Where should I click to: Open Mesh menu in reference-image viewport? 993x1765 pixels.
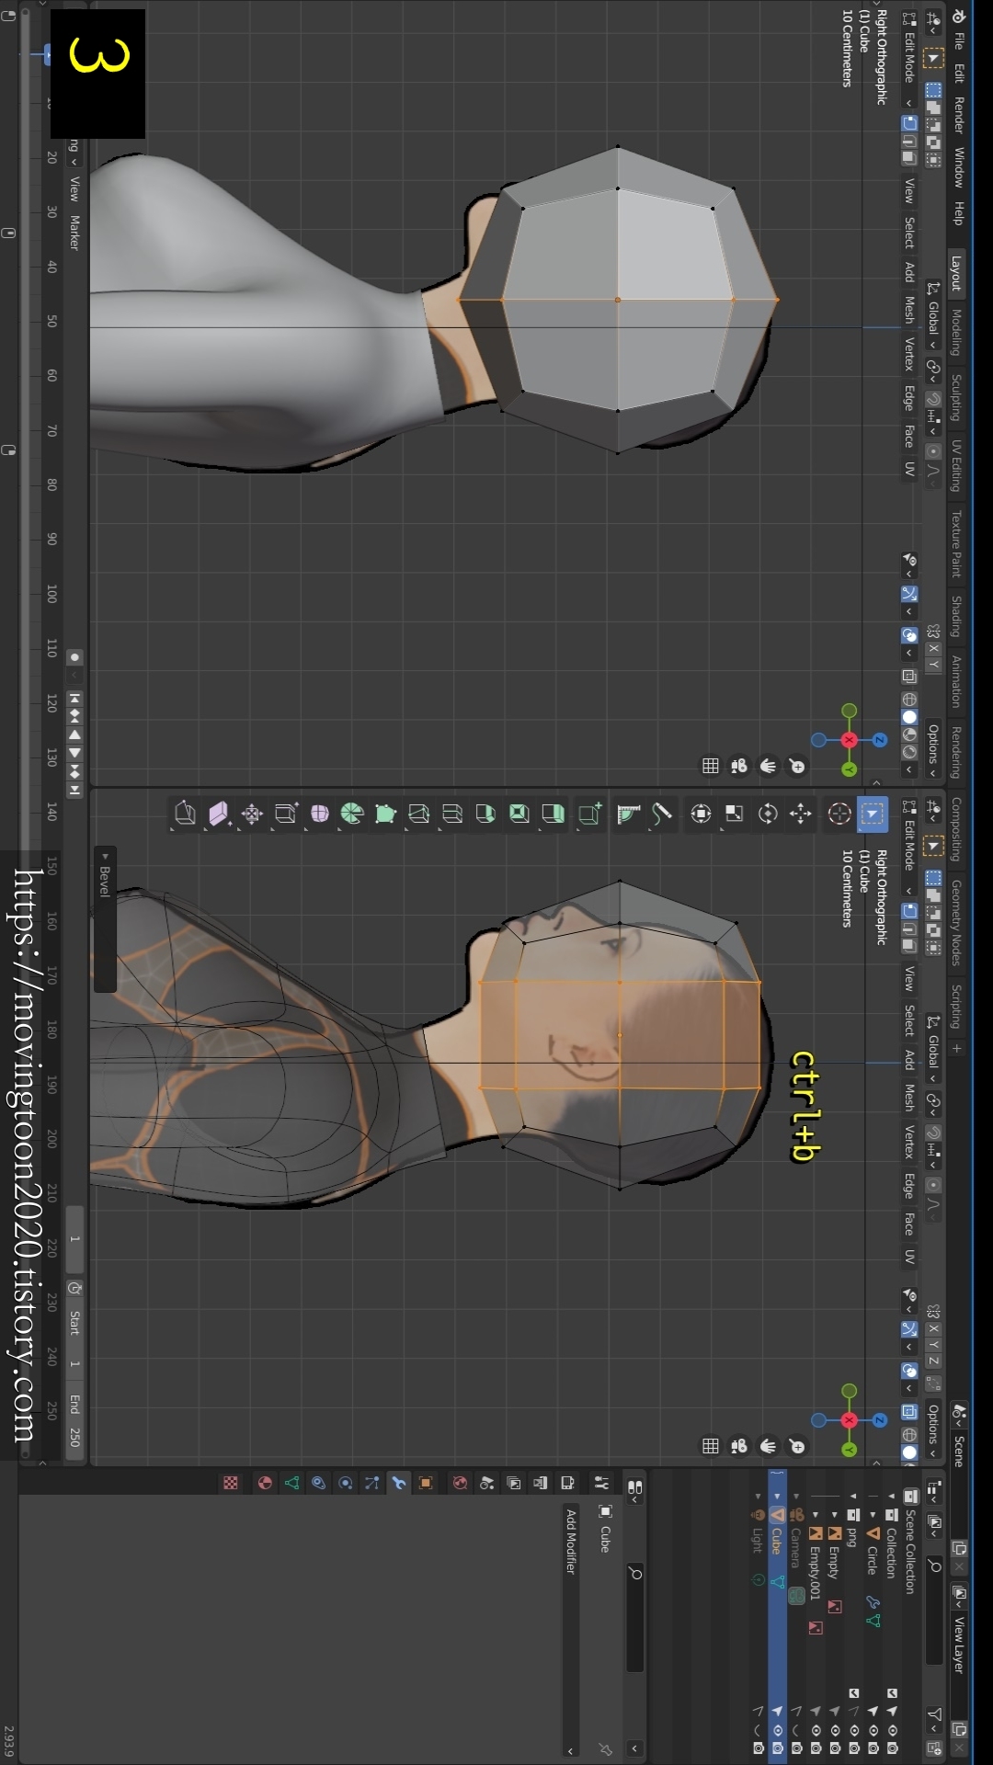click(909, 1097)
